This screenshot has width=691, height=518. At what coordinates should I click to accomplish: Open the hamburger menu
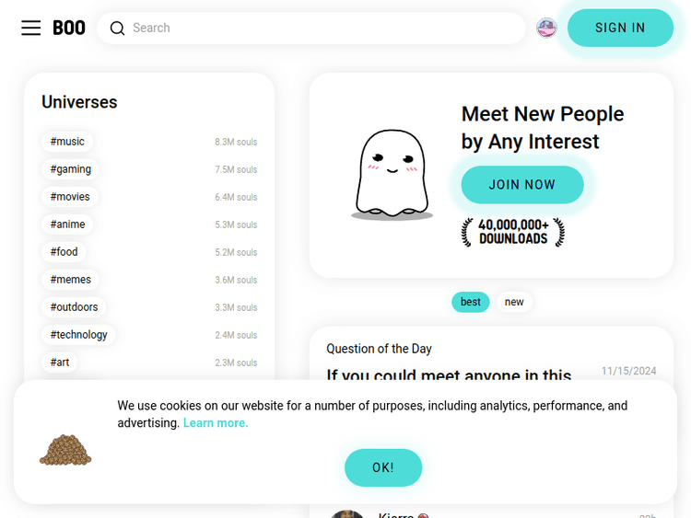[x=31, y=28]
